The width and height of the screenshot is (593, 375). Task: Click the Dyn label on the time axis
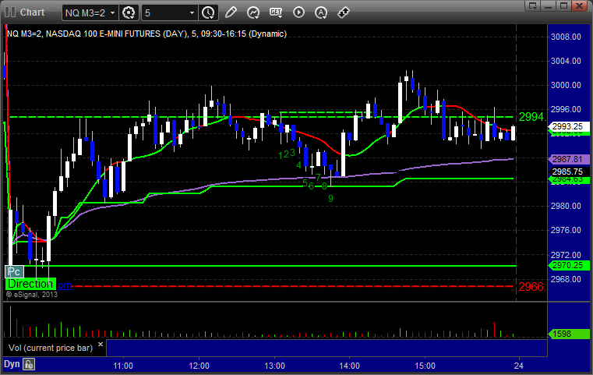12,363
